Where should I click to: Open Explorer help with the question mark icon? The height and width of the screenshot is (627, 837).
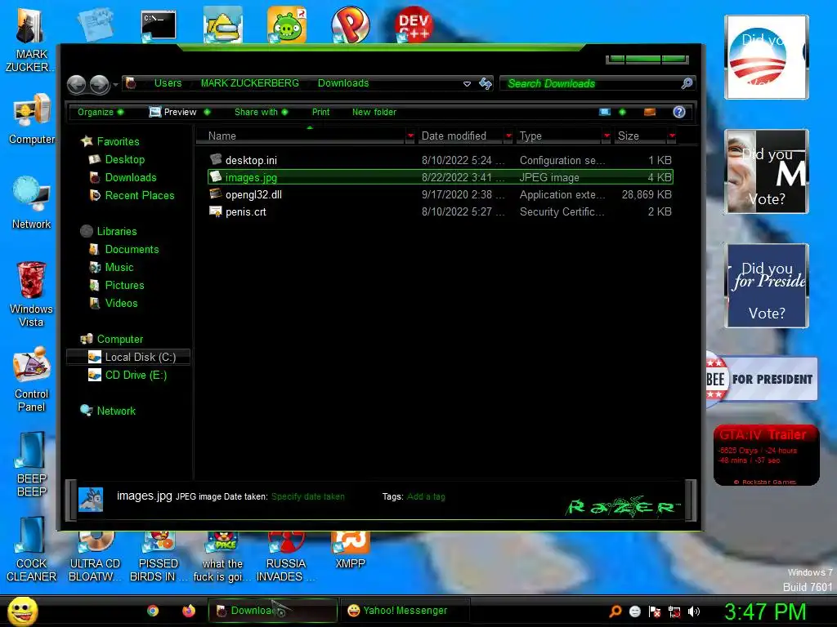679,112
